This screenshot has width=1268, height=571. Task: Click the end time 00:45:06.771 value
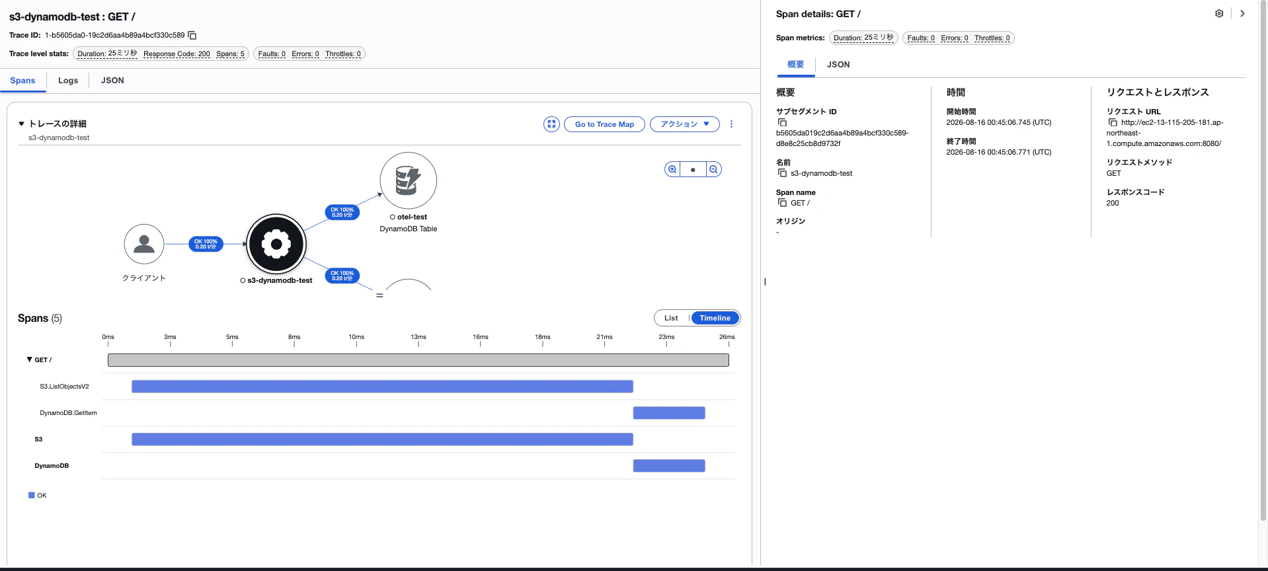[x=998, y=152]
